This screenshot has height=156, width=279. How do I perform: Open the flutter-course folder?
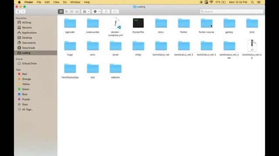207,23
